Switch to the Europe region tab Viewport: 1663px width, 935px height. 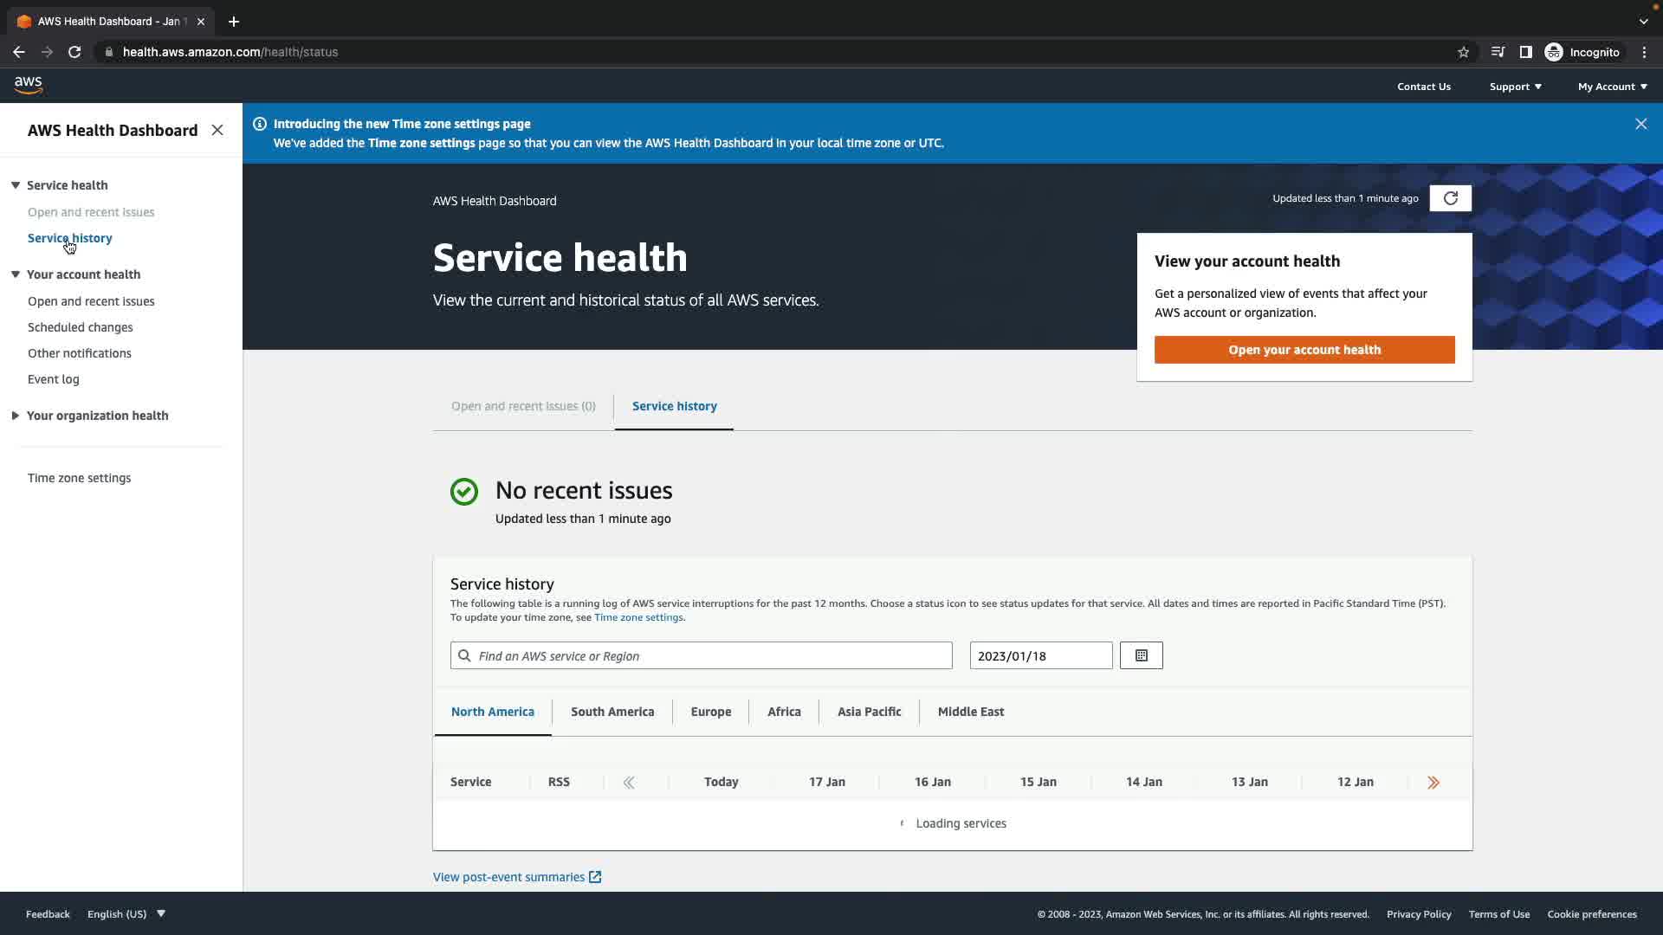(x=710, y=712)
